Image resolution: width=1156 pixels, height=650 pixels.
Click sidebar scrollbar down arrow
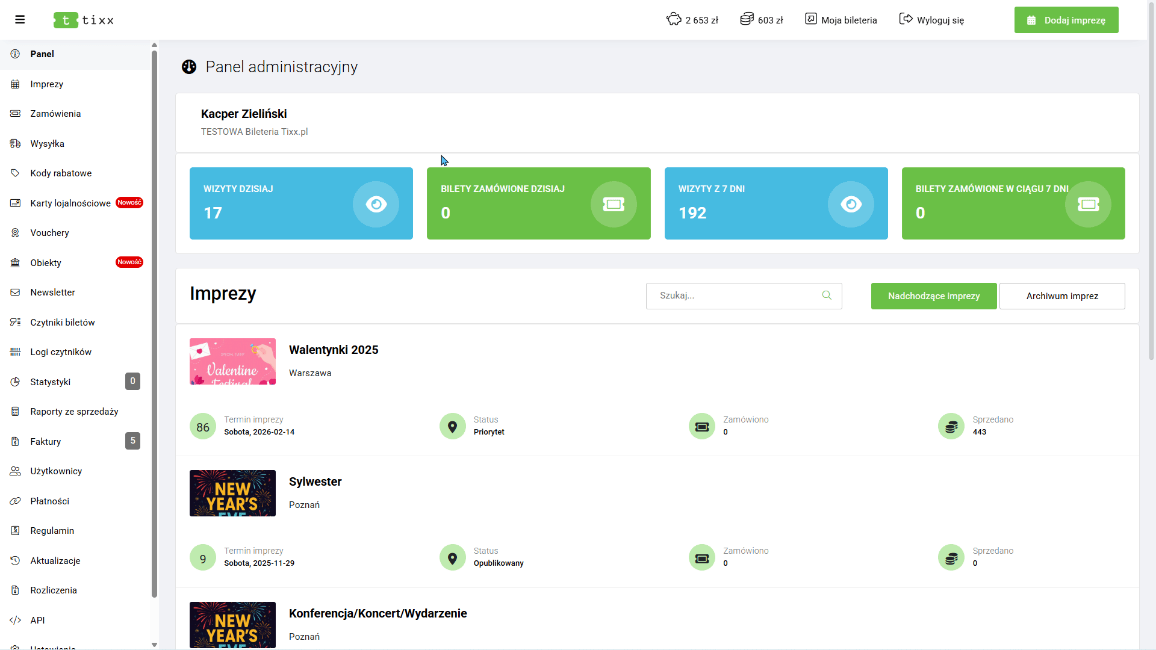point(154,645)
